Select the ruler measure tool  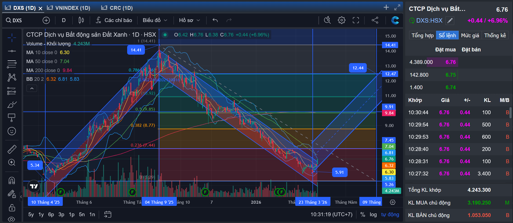pyautogui.click(x=12, y=149)
